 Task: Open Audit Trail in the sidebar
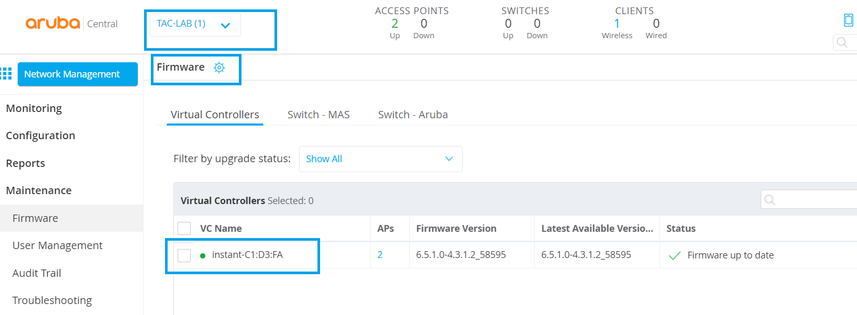(37, 273)
